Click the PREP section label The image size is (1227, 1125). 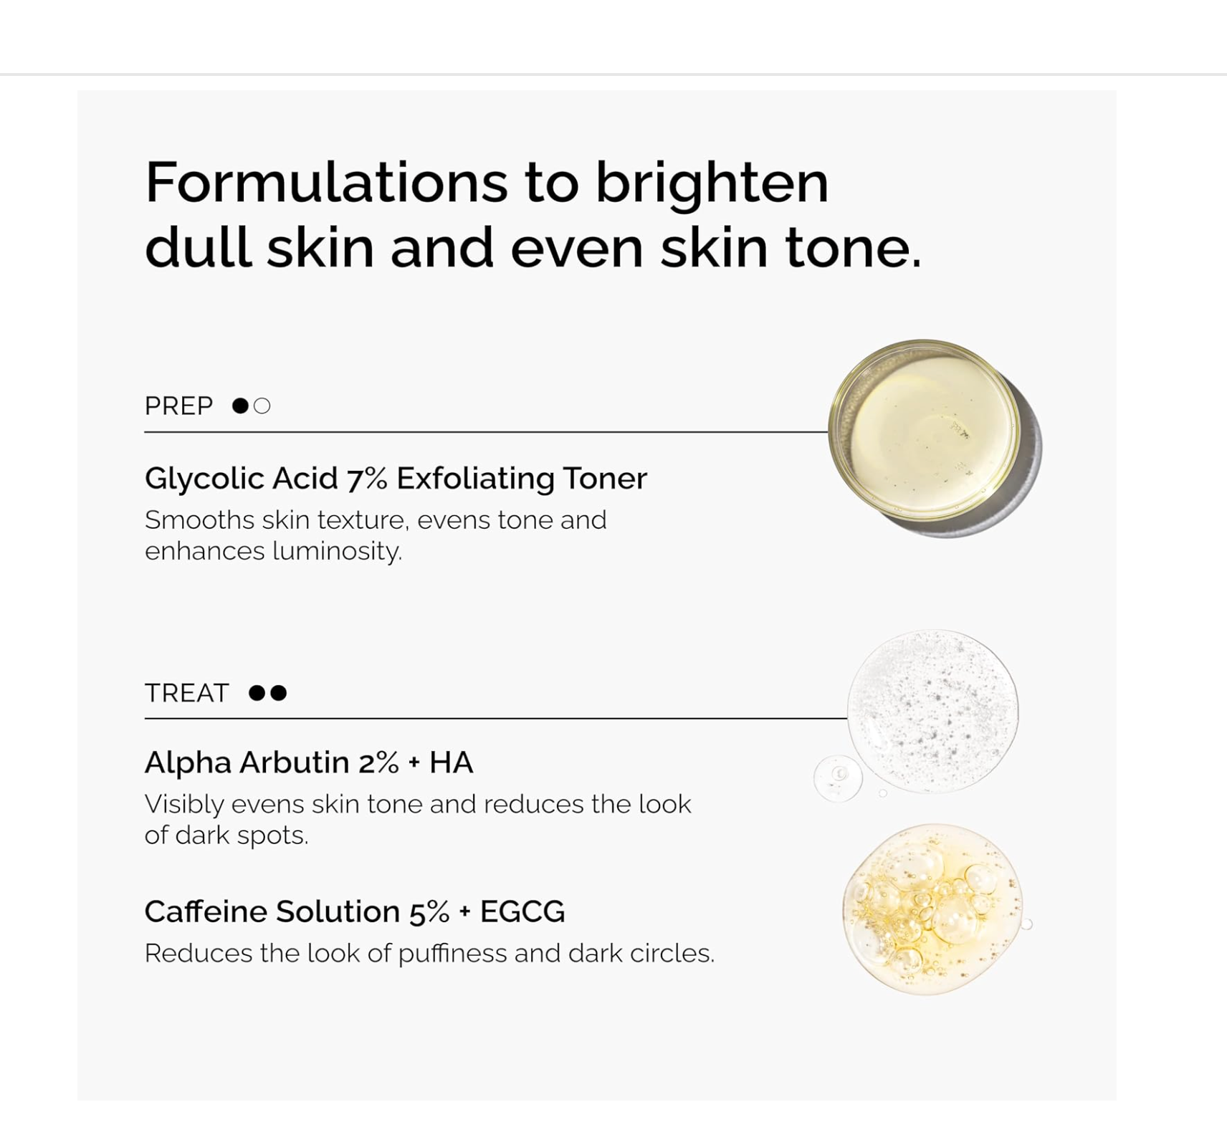click(x=178, y=406)
